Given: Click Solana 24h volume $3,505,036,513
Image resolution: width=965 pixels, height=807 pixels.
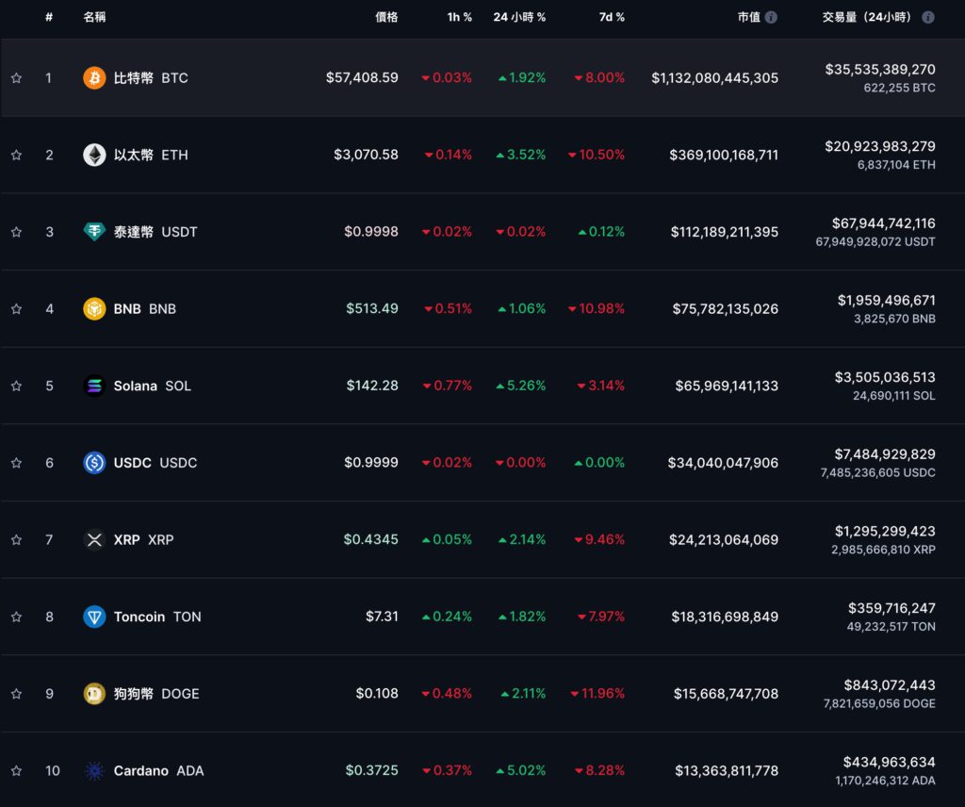Looking at the screenshot, I should pyautogui.click(x=885, y=377).
